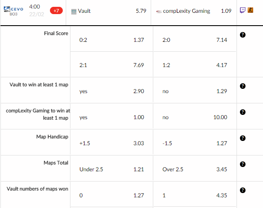Bet on compLexity Gaming at 1.09
Viewport: 263px width, 208px height.
point(194,11)
